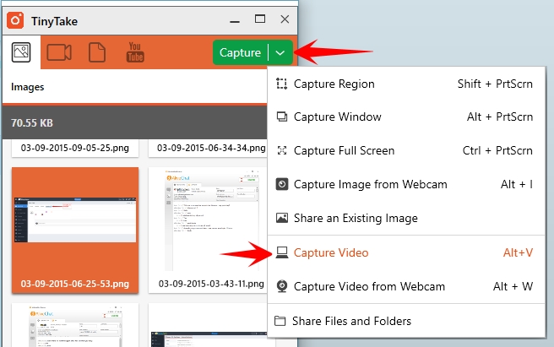Image resolution: width=554 pixels, height=347 pixels.
Task: Click the Capture Full Screen icon
Action: (x=282, y=151)
